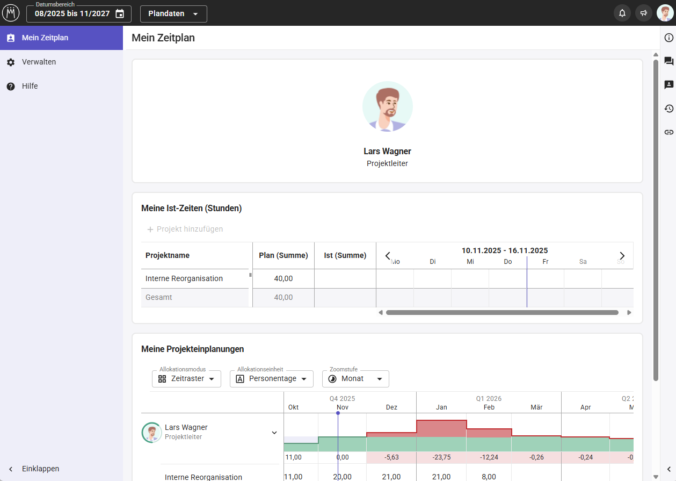Click the link chain icon
This screenshot has height=481, width=676.
point(668,132)
